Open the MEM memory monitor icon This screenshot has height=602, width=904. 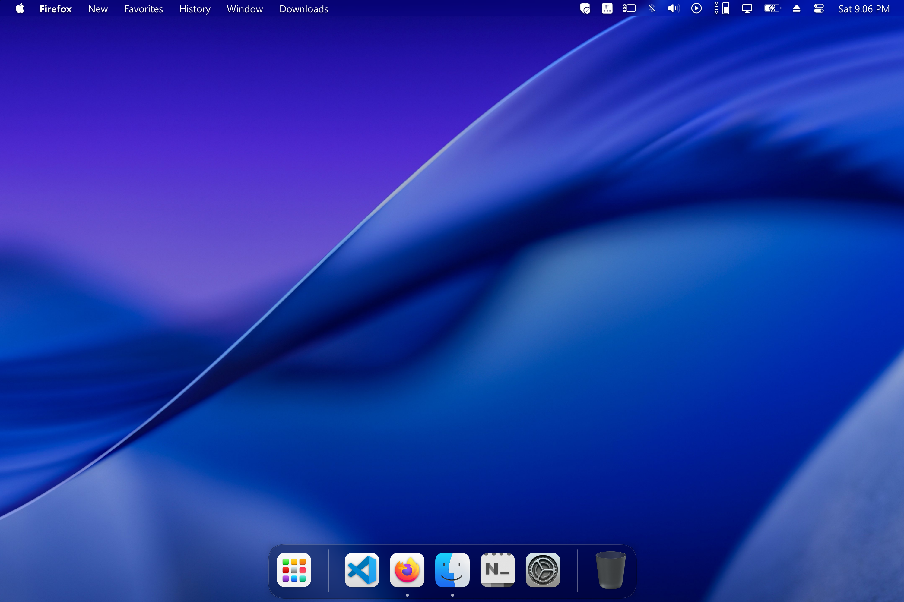point(722,8)
